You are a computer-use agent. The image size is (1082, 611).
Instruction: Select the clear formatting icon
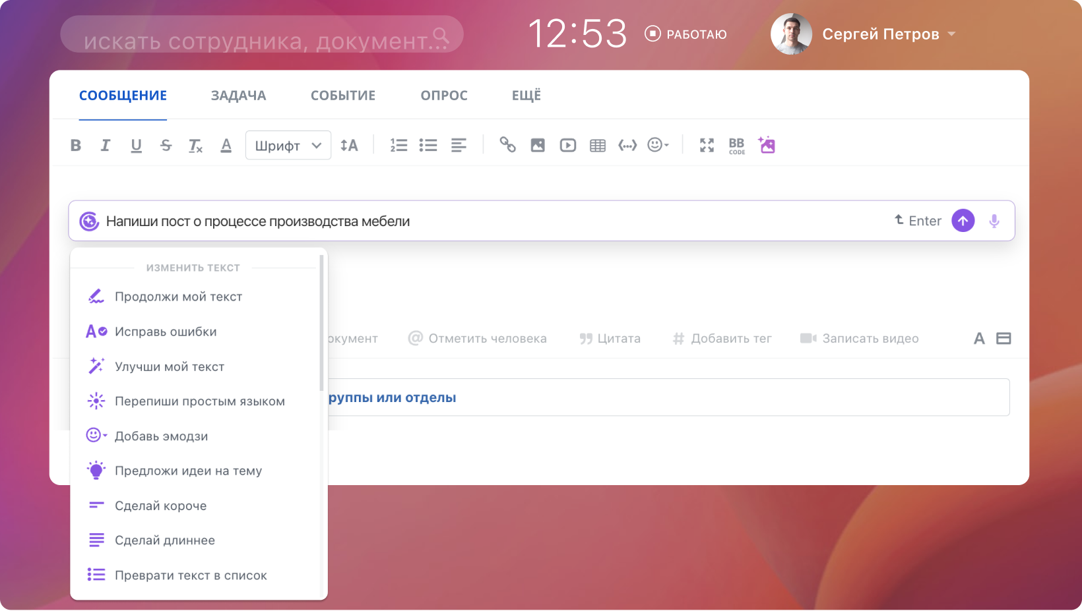tap(195, 145)
